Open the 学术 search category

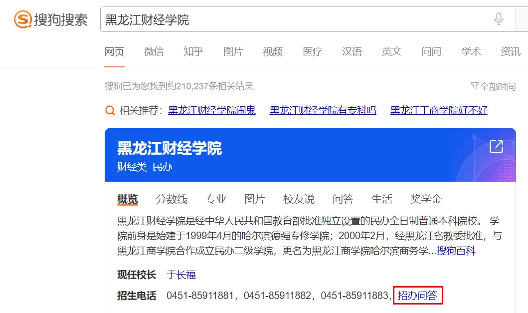(x=471, y=51)
